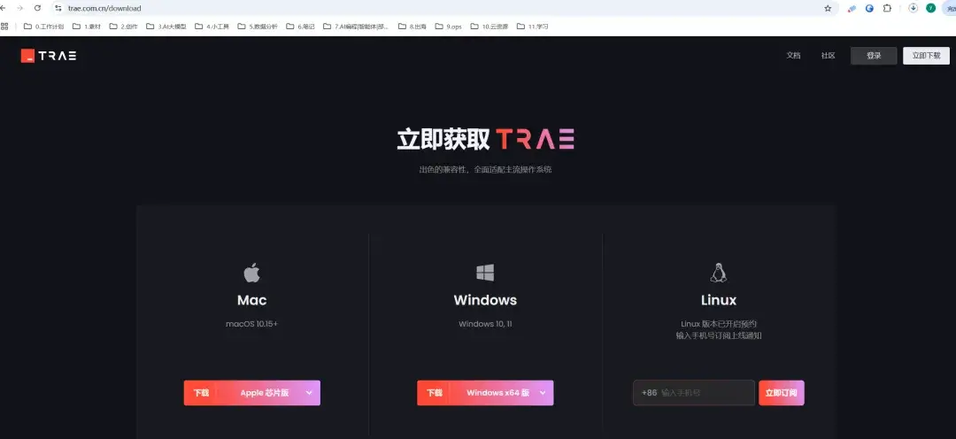
Task: Click the 立即获取 TRAE heading
Action: tap(485, 140)
